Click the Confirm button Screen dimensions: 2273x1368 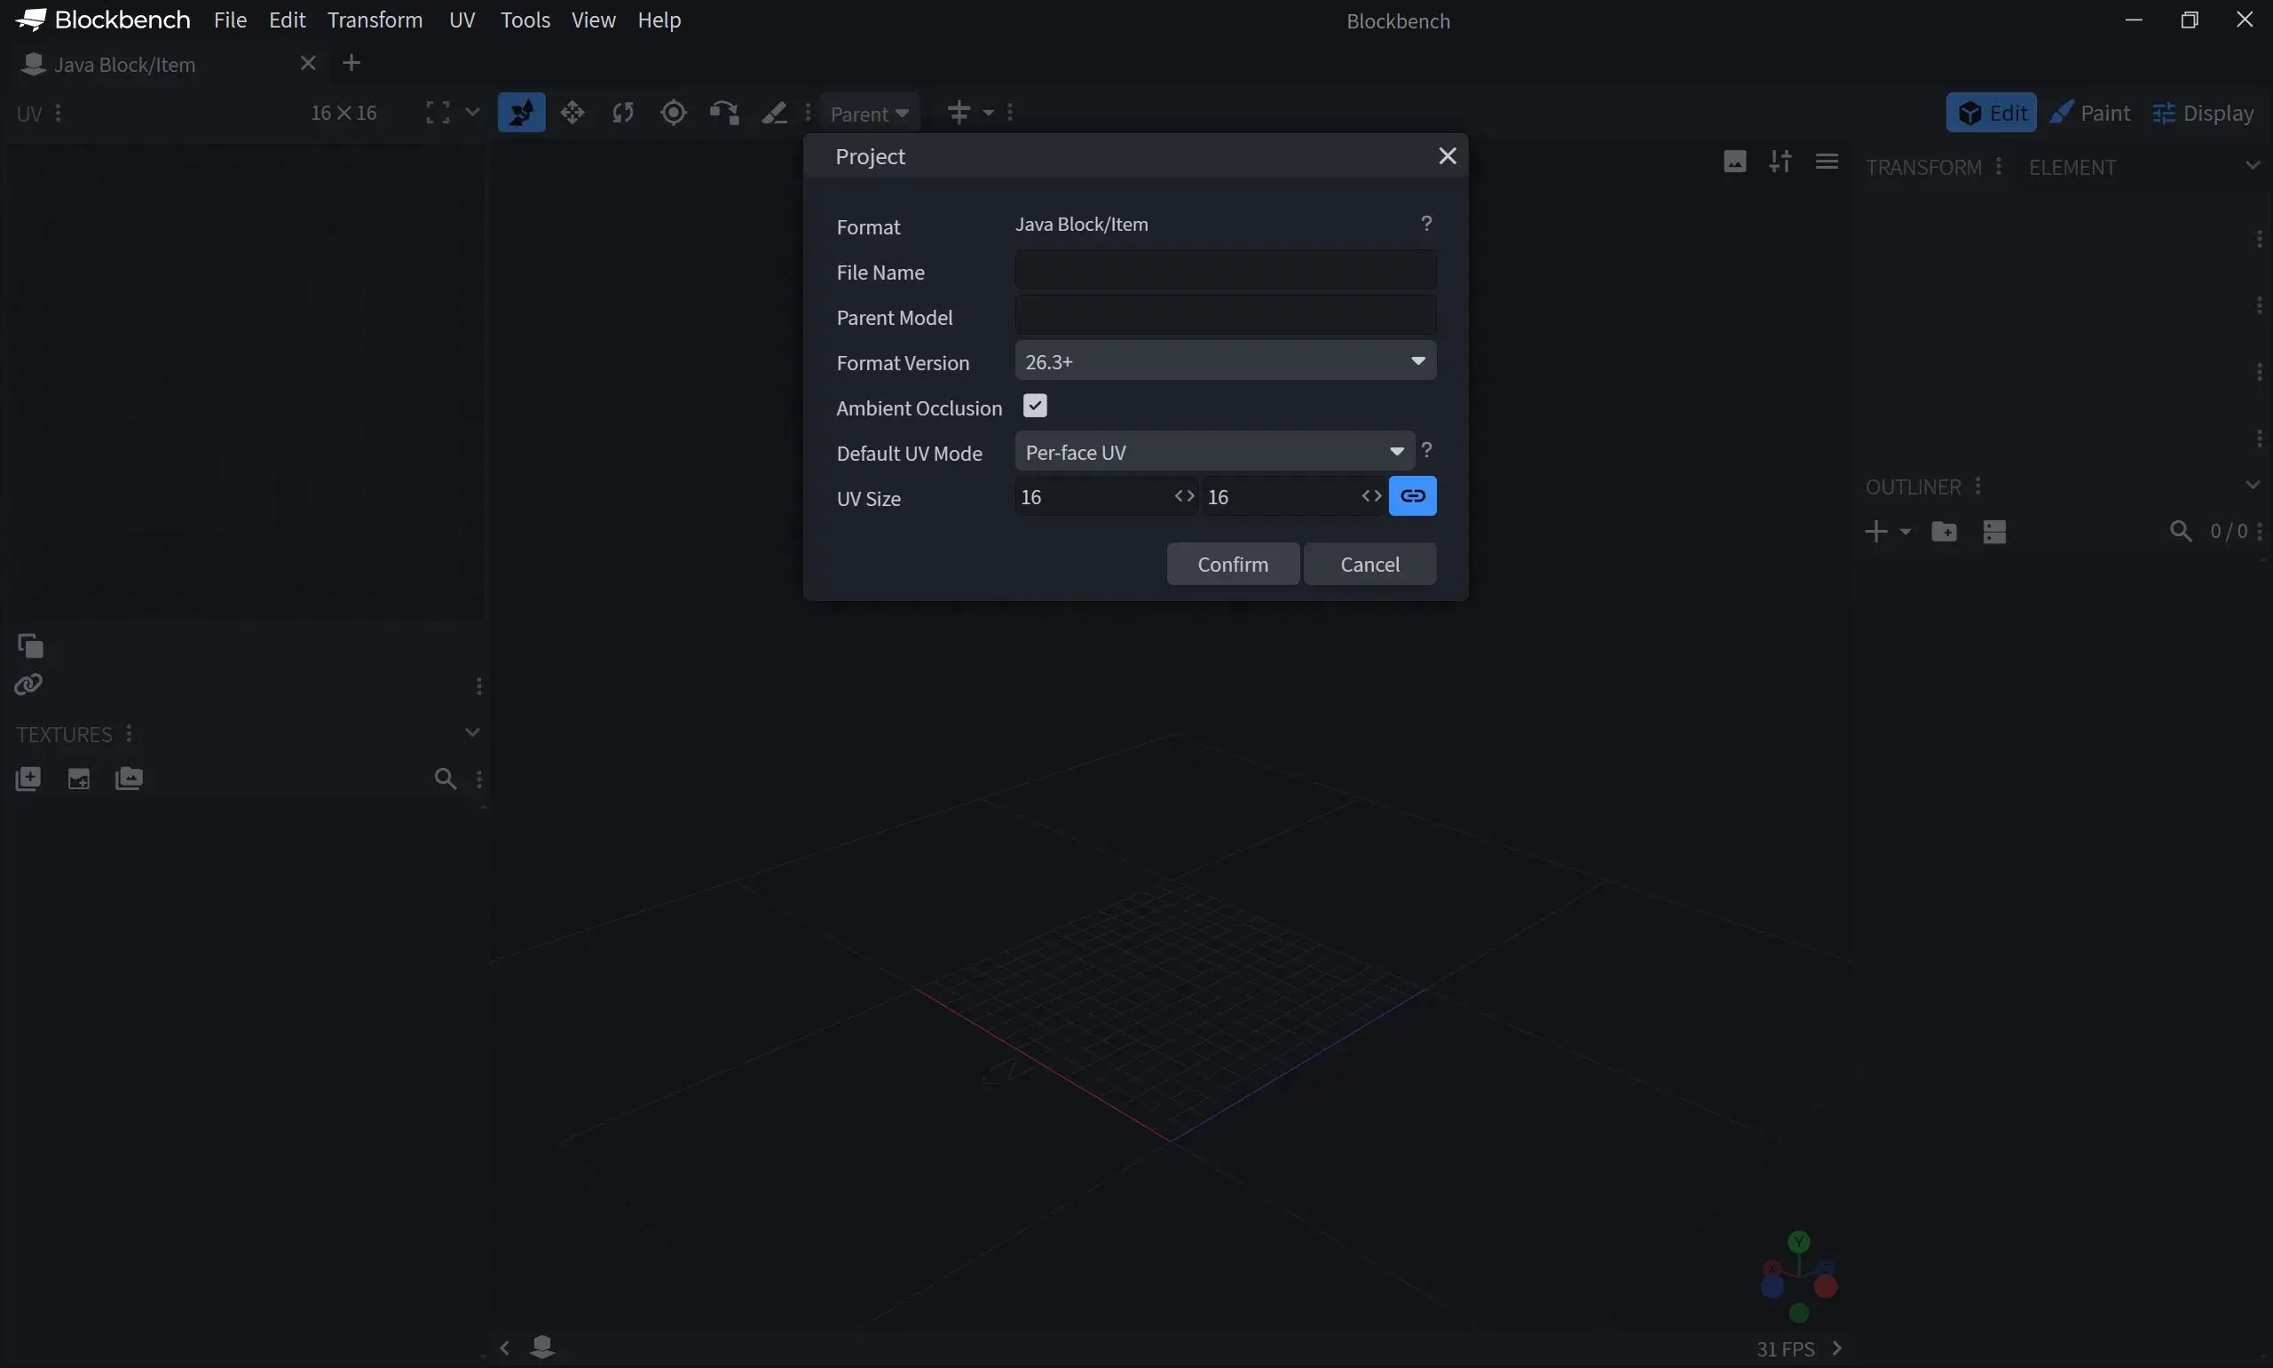pos(1233,565)
